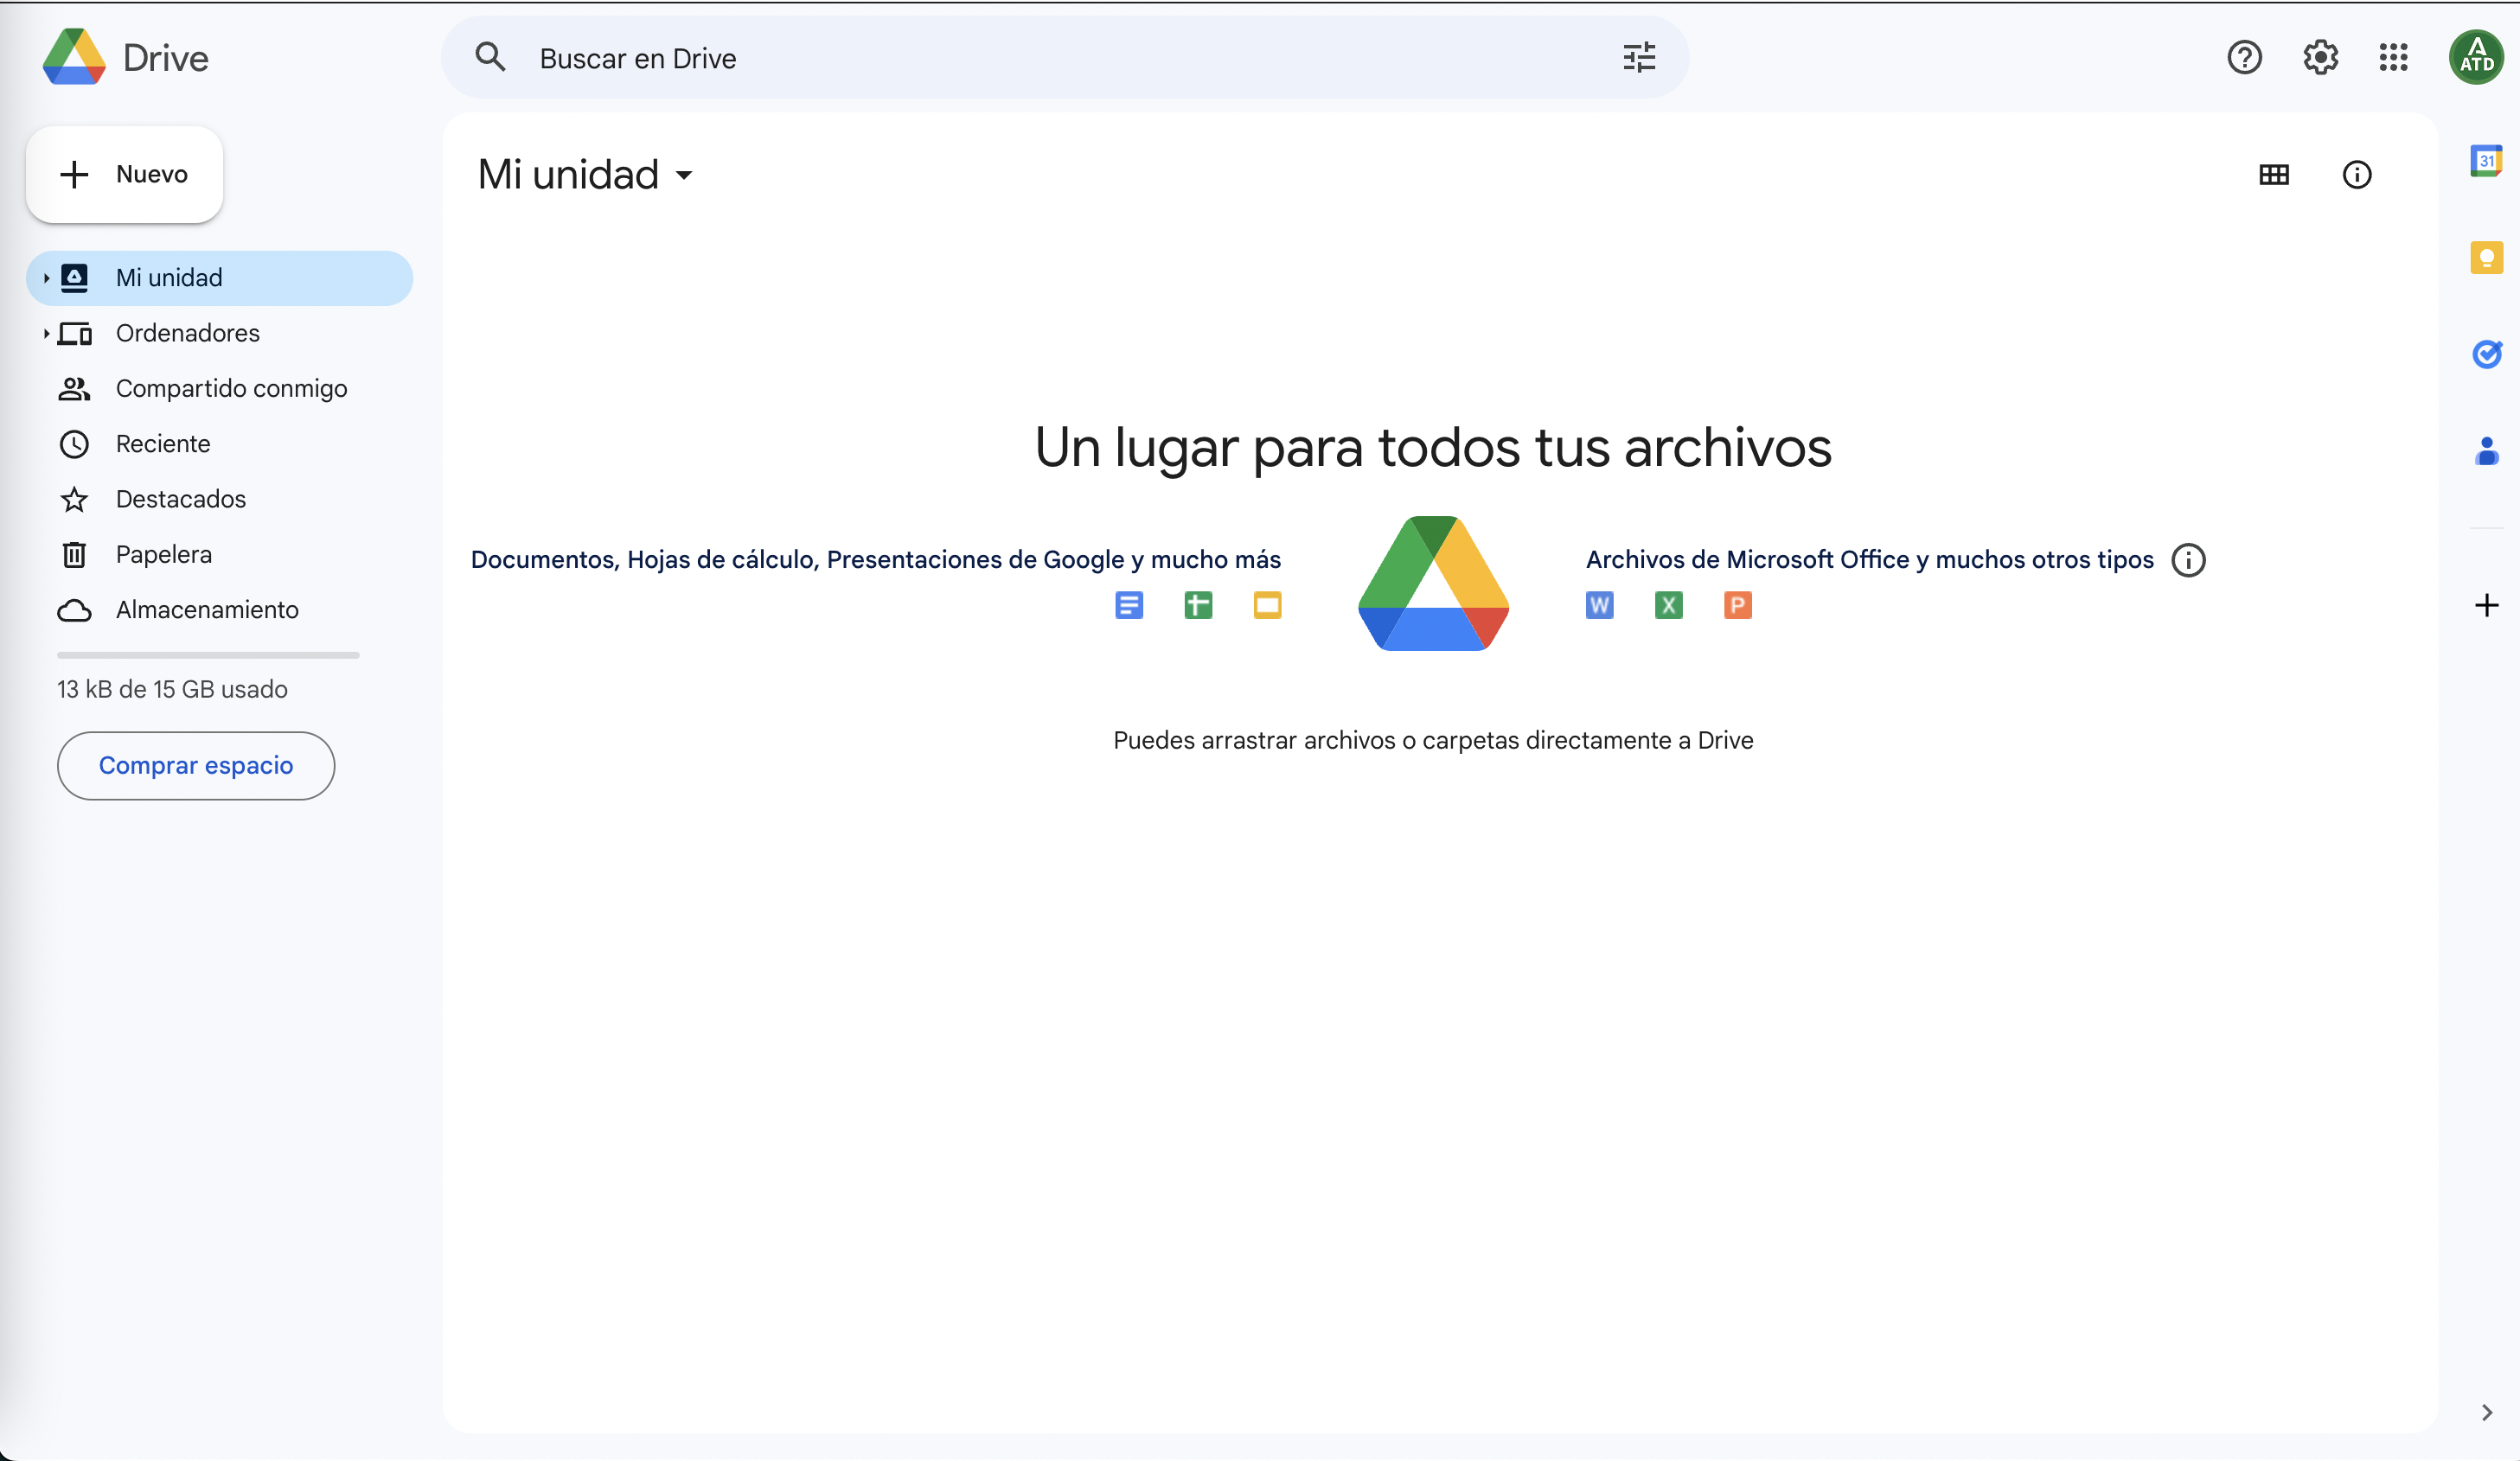
Task: Click the Google Sheets icon
Action: [1198, 605]
